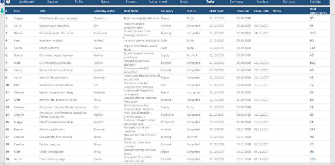Open the Settings page
This screenshot has height=165, width=335.
click(x=315, y=2)
